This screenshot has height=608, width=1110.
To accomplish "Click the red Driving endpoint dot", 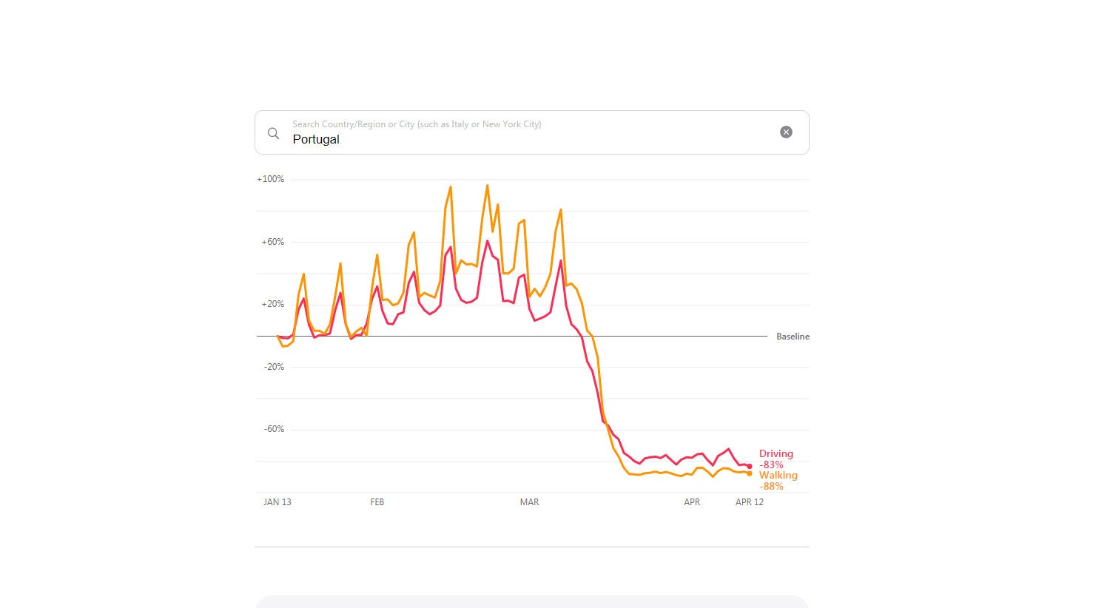I will coord(750,466).
